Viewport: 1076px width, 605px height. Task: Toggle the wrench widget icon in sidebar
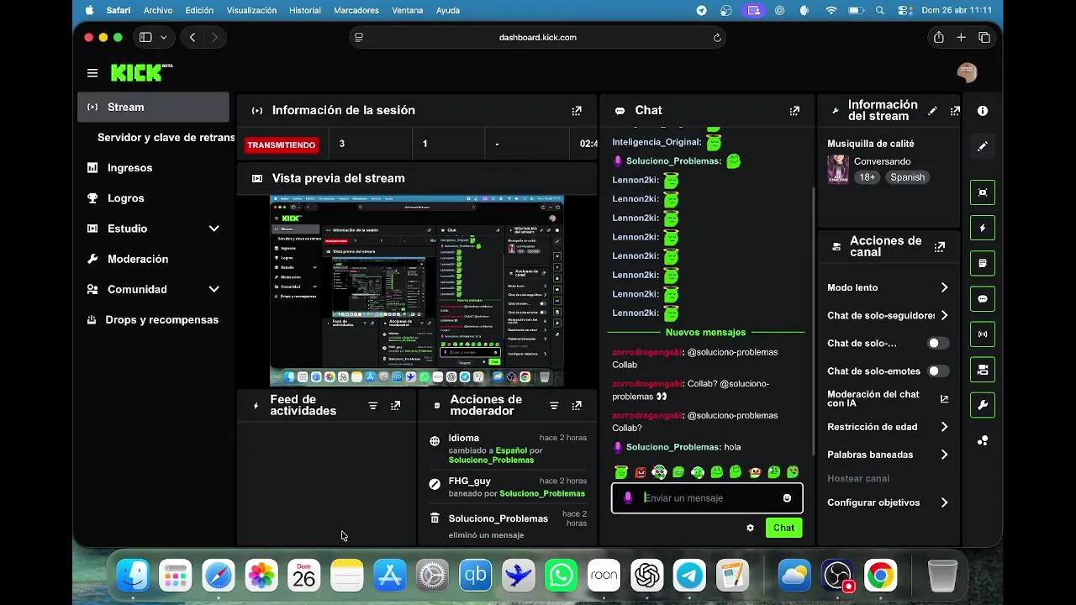(x=983, y=404)
